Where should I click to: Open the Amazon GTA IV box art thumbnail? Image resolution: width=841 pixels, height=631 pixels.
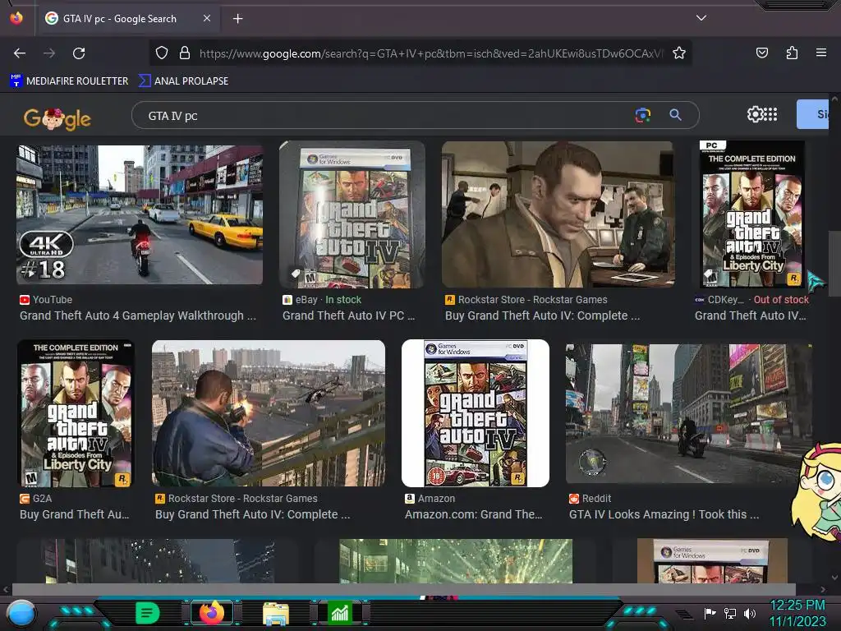coord(476,414)
